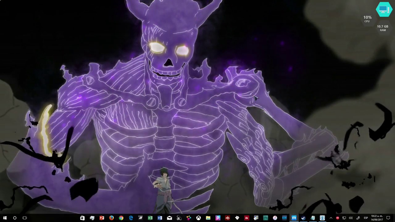
Task: Launch PowerPoint from the taskbar
Action: 102,218
